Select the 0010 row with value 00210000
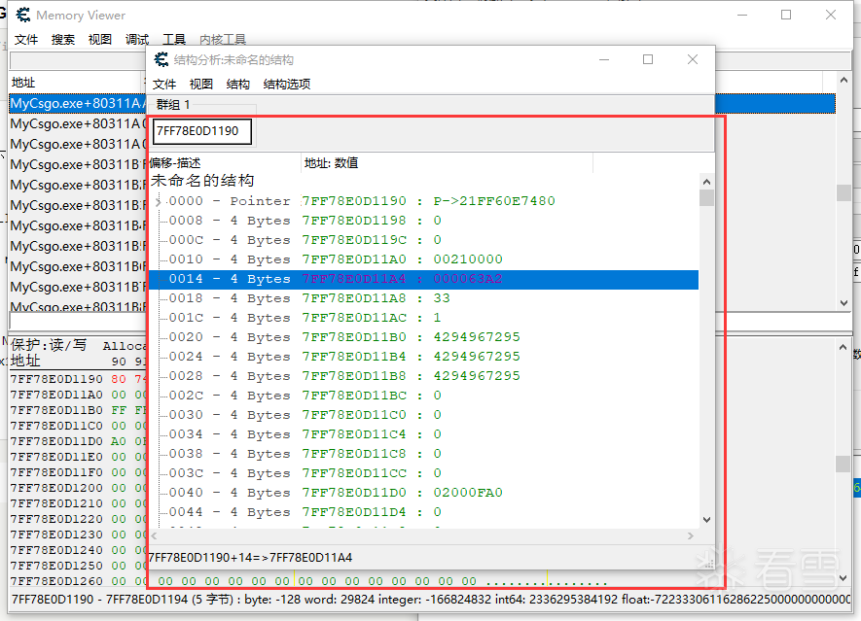 pyautogui.click(x=423, y=259)
